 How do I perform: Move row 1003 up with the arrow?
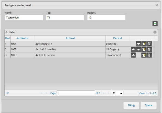point(133,55)
